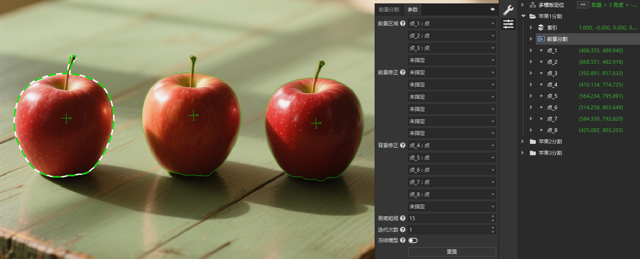Open the 点_4 : 点 background dropdown
Image resolution: width=640 pixels, height=259 pixels.
pyautogui.click(x=451, y=145)
